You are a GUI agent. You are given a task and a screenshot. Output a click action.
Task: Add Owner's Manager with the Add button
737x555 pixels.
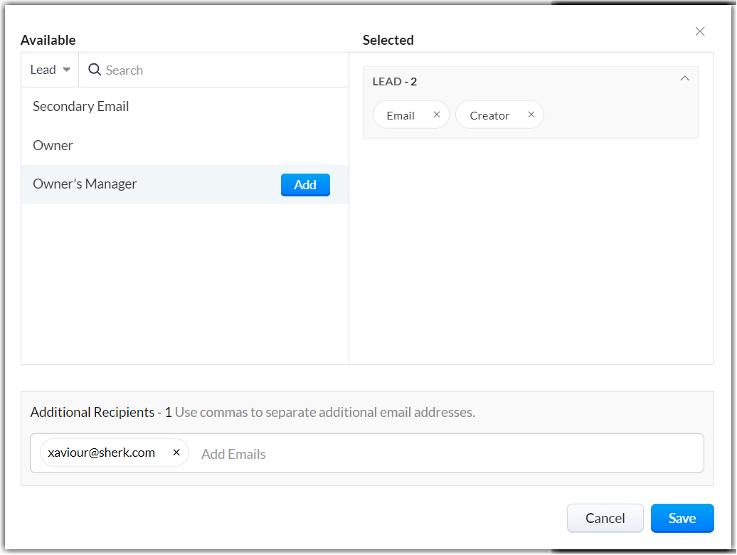click(305, 185)
